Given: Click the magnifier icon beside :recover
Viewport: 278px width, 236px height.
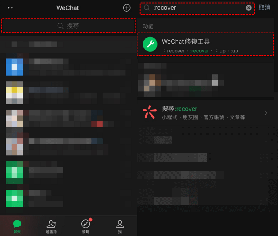Looking at the screenshot, I should click(147, 8).
